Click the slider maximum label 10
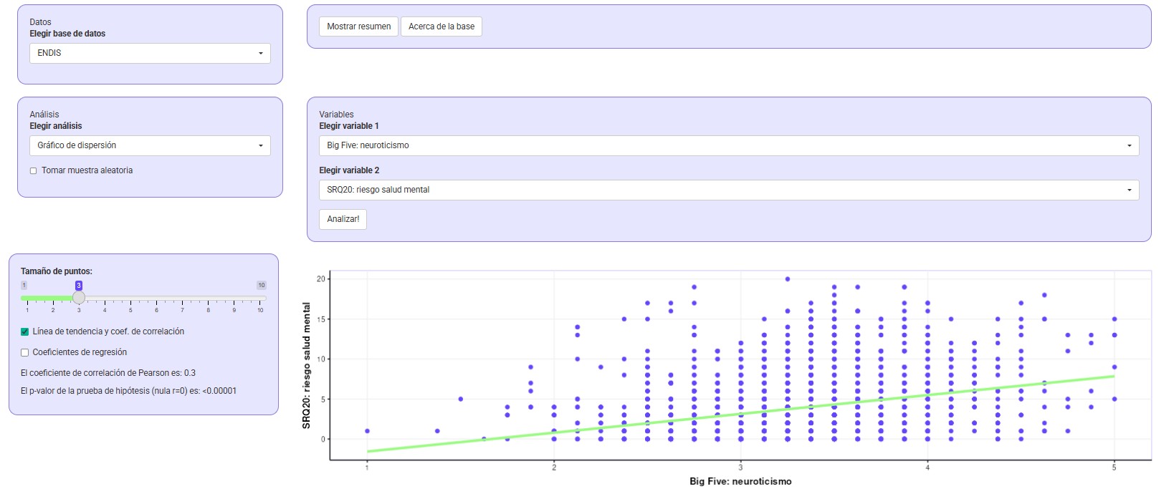Viewport: 1174px width, 494px height. 262,286
